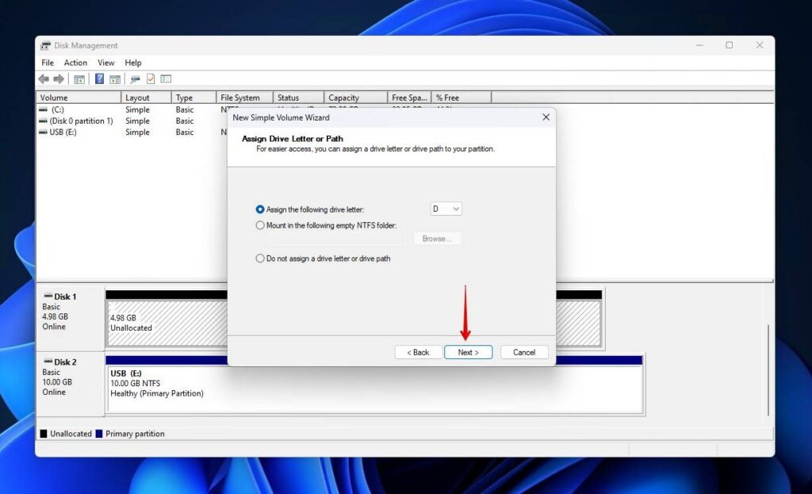Click the checklist toolbar icon

pyautogui.click(x=149, y=79)
